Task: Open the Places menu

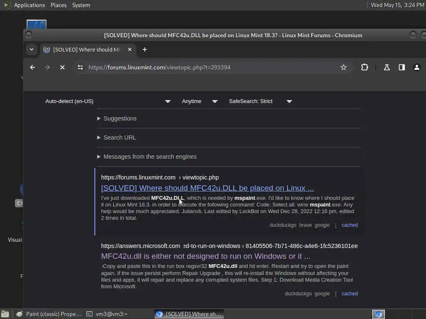Action: click(58, 5)
